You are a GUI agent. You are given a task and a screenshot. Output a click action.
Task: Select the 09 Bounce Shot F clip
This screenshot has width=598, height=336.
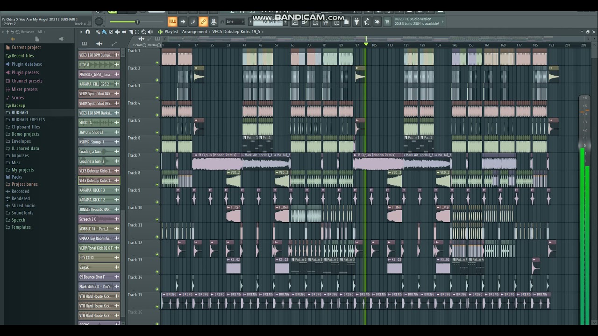pos(99,277)
